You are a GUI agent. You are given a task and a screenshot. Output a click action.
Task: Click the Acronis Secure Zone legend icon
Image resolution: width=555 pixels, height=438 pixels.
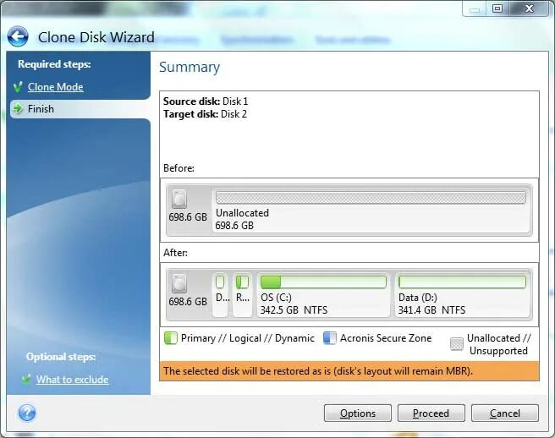pyautogui.click(x=330, y=338)
